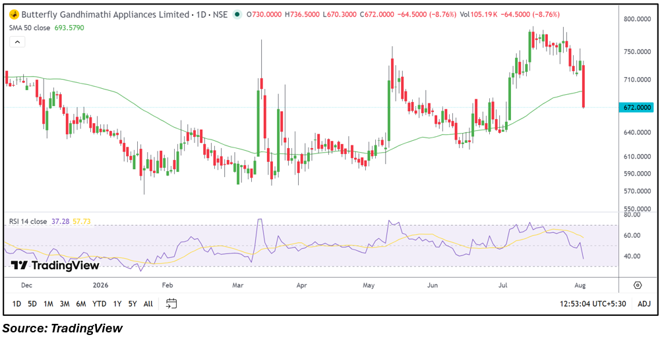Click the open price O730.0000 value
Viewport: 662px width, 337px height.
pyautogui.click(x=264, y=14)
